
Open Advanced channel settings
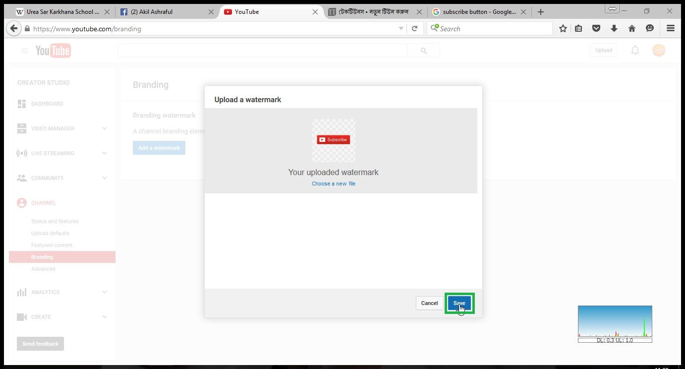pos(43,269)
